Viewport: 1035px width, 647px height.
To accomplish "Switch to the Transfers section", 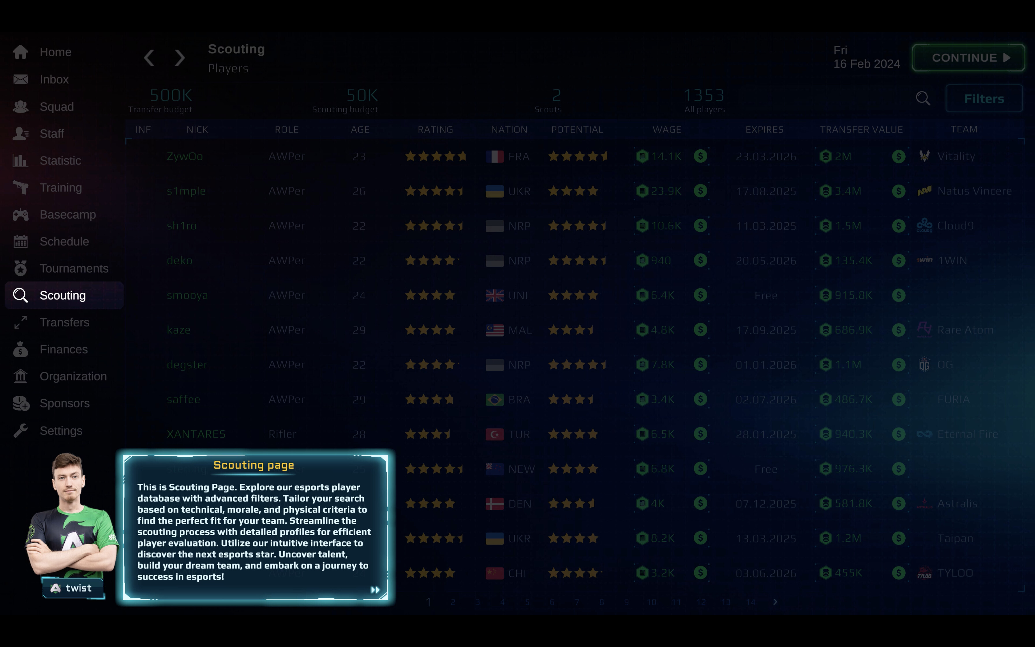I will click(65, 322).
